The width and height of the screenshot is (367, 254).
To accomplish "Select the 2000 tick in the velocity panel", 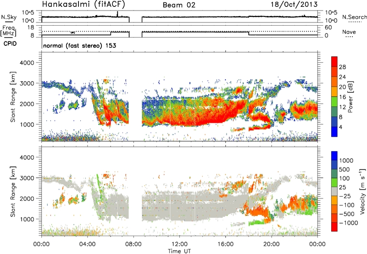I will (x=27, y=199).
